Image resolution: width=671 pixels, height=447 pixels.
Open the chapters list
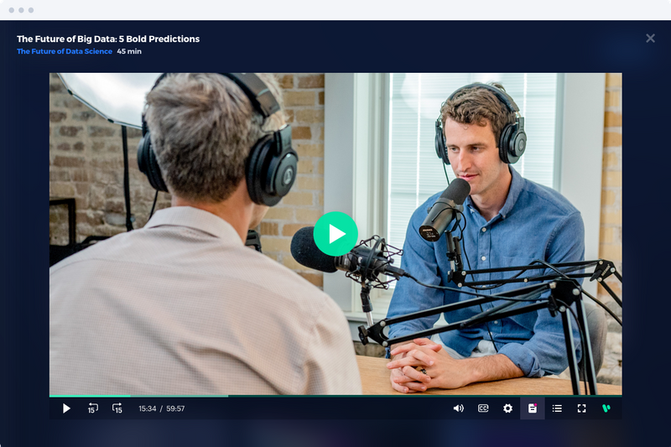point(557,408)
